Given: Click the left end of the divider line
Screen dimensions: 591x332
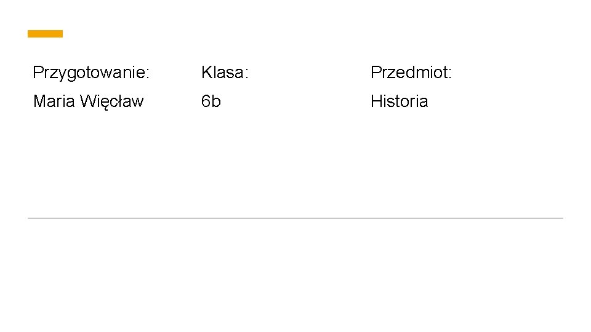Looking at the screenshot, I should 30,218.
